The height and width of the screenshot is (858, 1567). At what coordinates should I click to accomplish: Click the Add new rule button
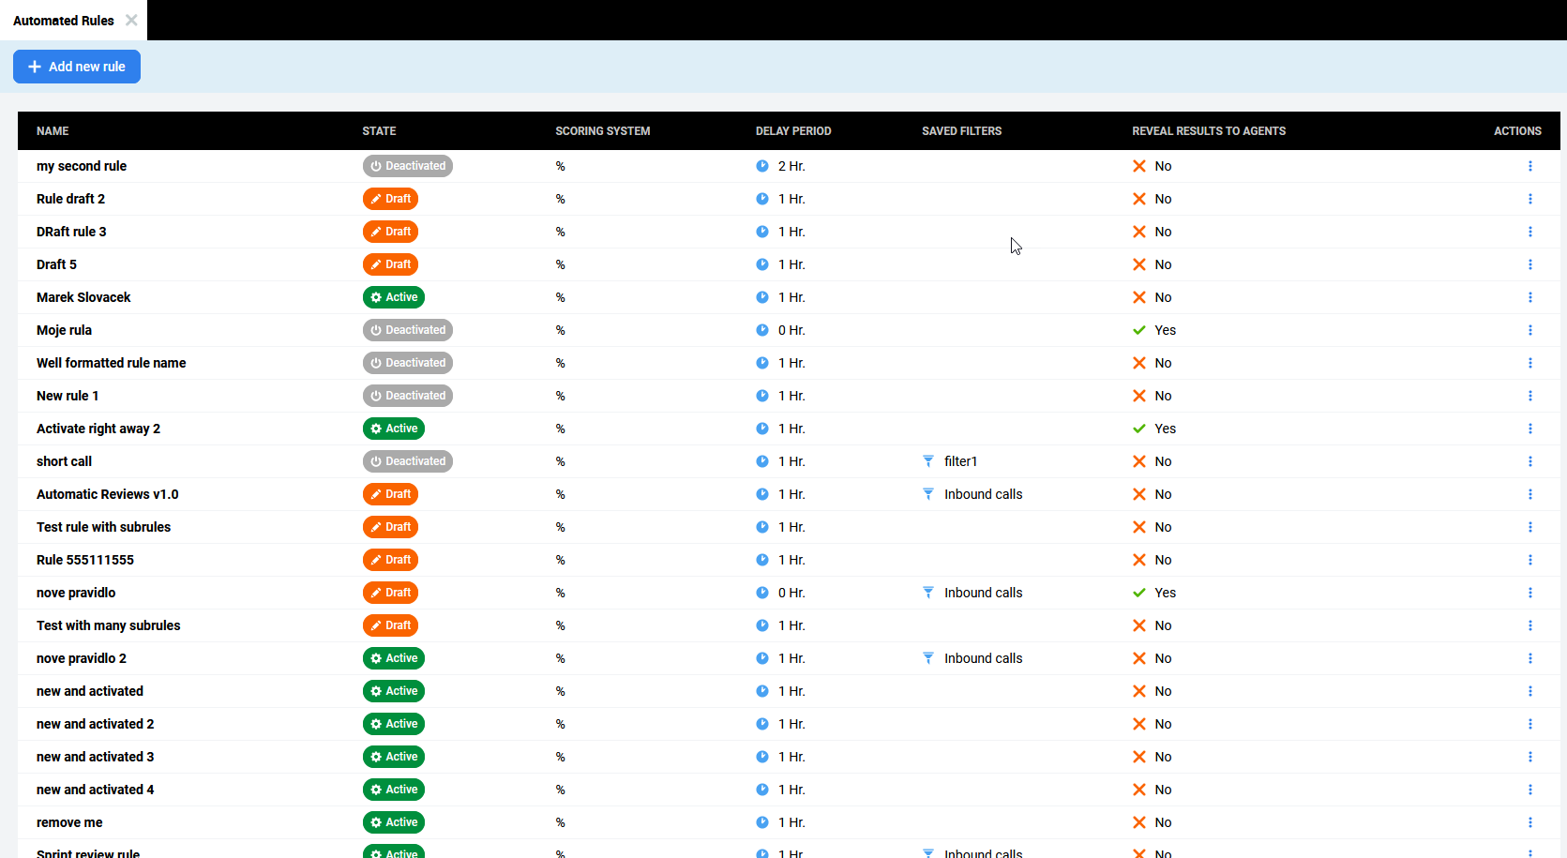point(77,67)
